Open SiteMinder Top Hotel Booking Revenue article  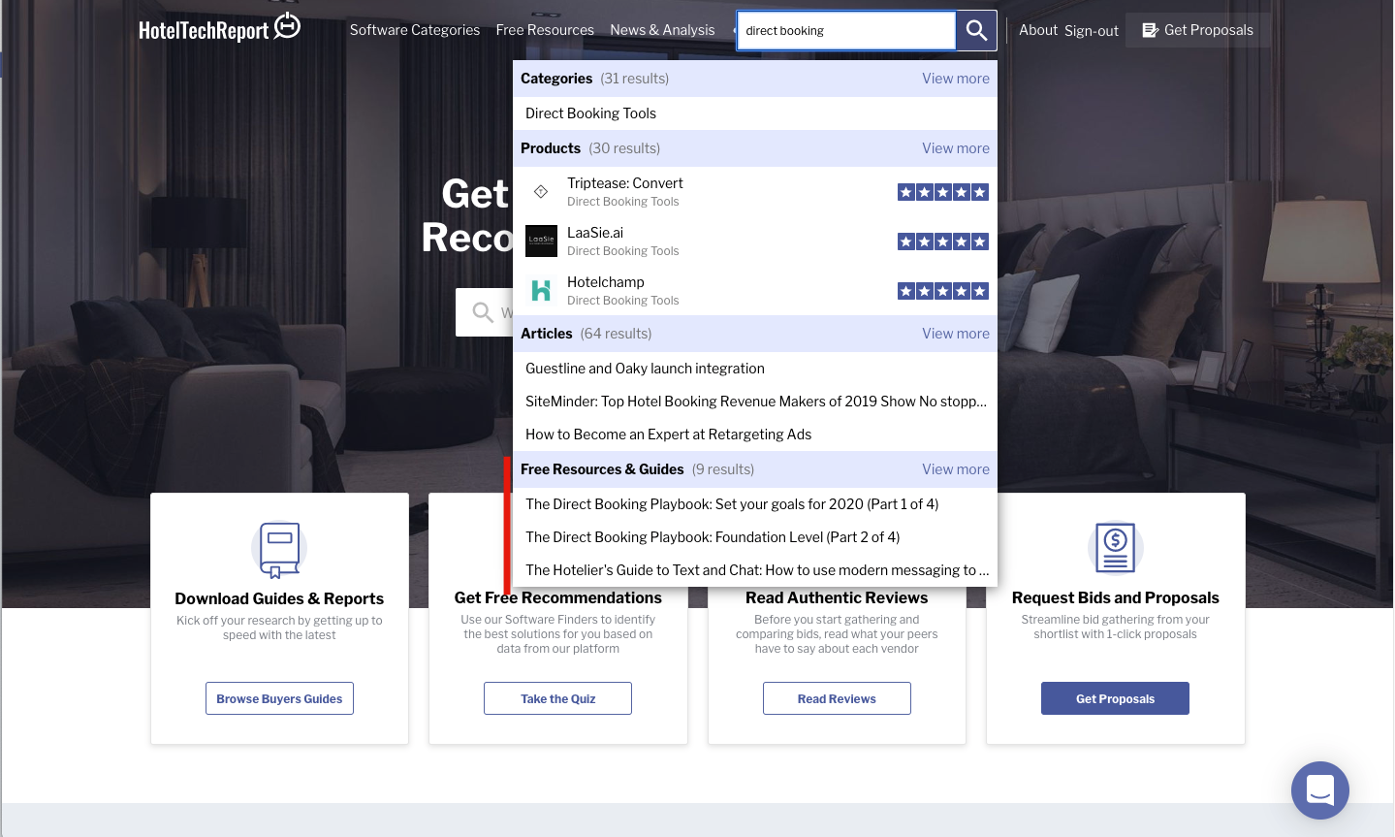click(755, 402)
